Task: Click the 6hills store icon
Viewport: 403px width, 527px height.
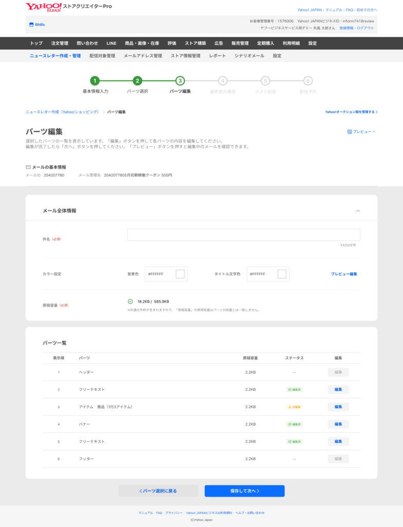Action: coord(31,25)
